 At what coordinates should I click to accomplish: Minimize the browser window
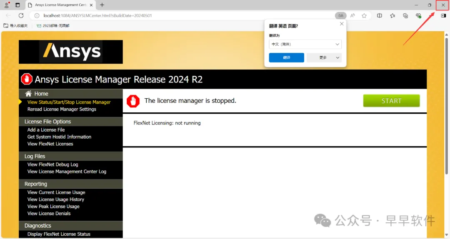tap(416, 5)
